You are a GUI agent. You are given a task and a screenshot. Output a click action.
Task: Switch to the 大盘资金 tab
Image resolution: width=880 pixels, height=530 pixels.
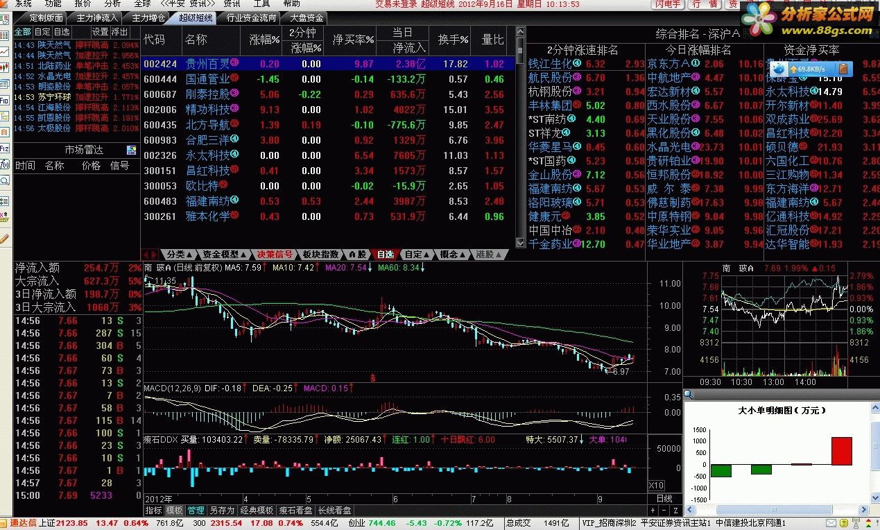[307, 17]
